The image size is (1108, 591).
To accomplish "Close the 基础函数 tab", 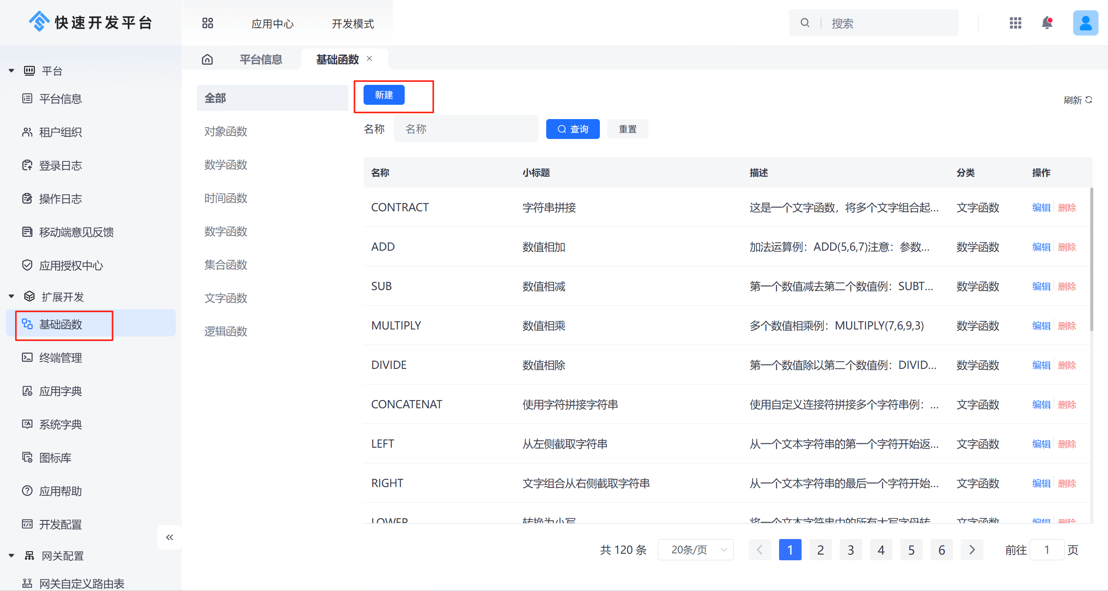I will (370, 58).
